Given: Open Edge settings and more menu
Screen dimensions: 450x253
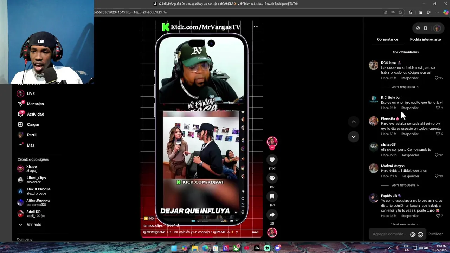Looking at the screenshot, I should [437, 12].
